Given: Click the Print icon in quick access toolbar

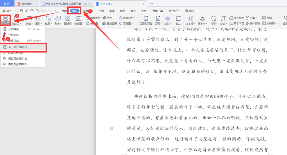Looking at the screenshot, I should pyautogui.click(x=32, y=11).
